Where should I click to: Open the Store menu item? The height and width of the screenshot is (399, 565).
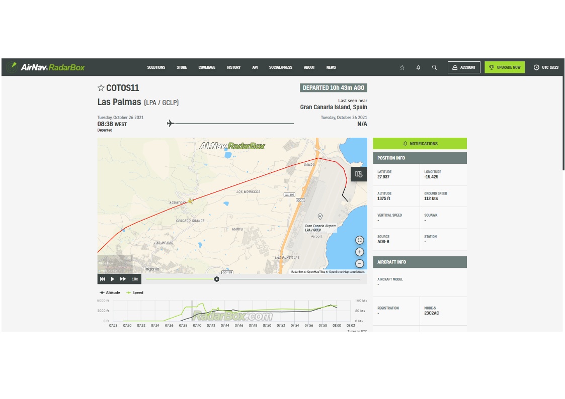(182, 67)
